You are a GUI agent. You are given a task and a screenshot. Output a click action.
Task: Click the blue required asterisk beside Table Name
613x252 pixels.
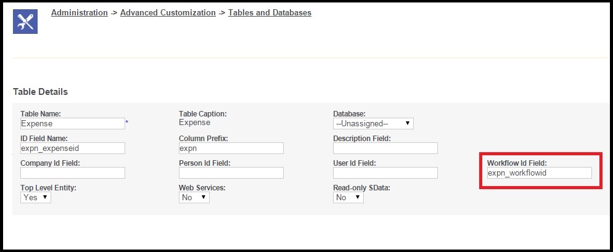click(127, 123)
